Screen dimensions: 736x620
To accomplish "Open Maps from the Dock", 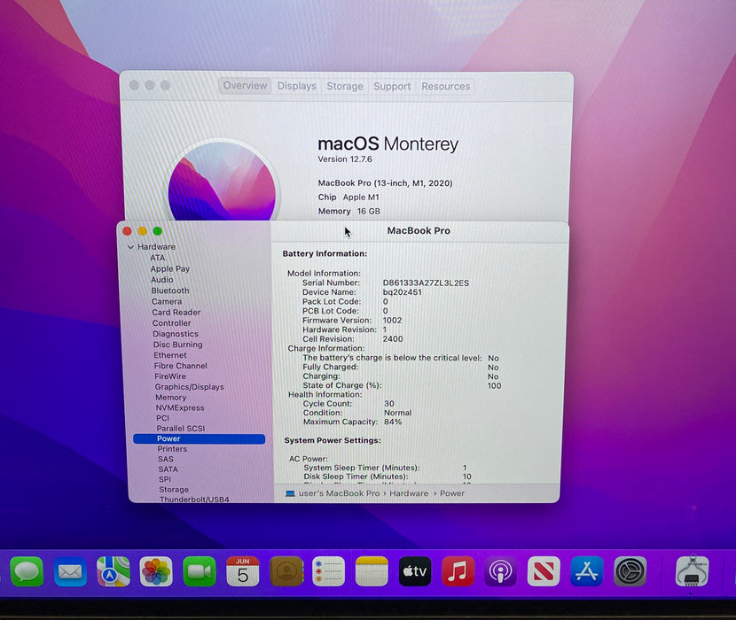I will click(114, 571).
